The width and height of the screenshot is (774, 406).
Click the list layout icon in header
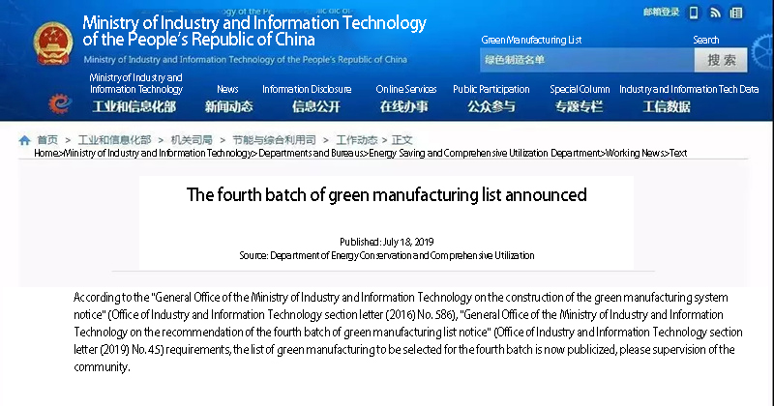pyautogui.click(x=736, y=13)
